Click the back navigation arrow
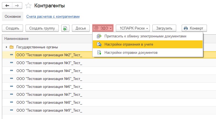The image size is (216, 119). point(7,5)
